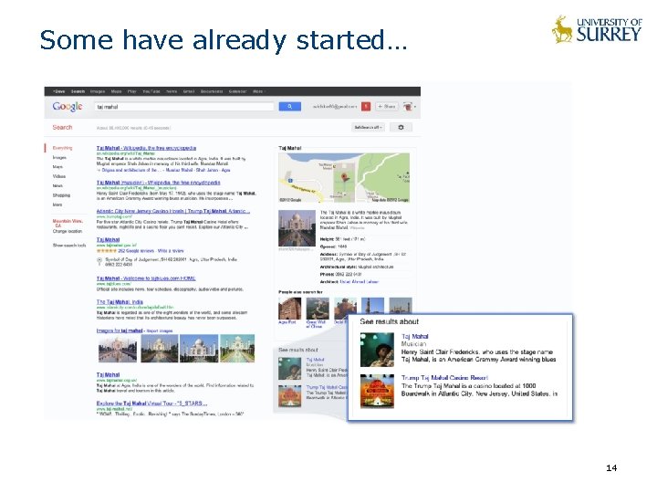The width and height of the screenshot is (657, 493).
Task: Open the More menu in black bar
Action: point(258,91)
